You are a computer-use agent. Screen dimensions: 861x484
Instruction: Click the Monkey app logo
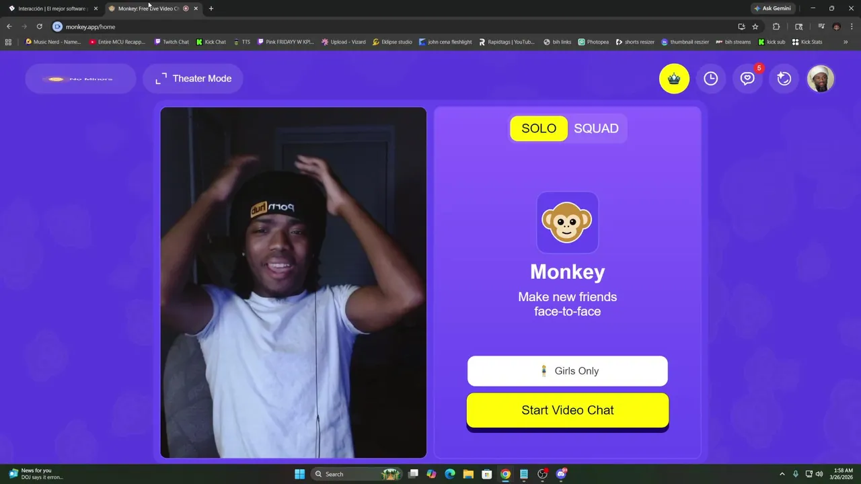567,223
